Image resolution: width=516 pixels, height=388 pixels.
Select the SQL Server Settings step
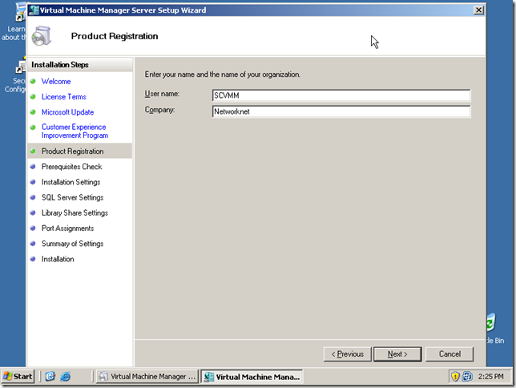pos(72,198)
